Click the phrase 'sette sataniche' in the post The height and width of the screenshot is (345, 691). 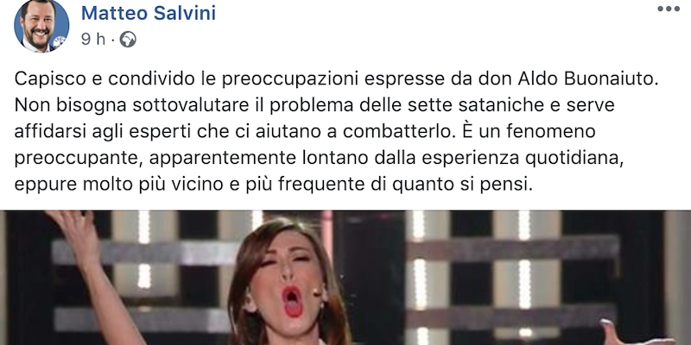pyautogui.click(x=512, y=105)
